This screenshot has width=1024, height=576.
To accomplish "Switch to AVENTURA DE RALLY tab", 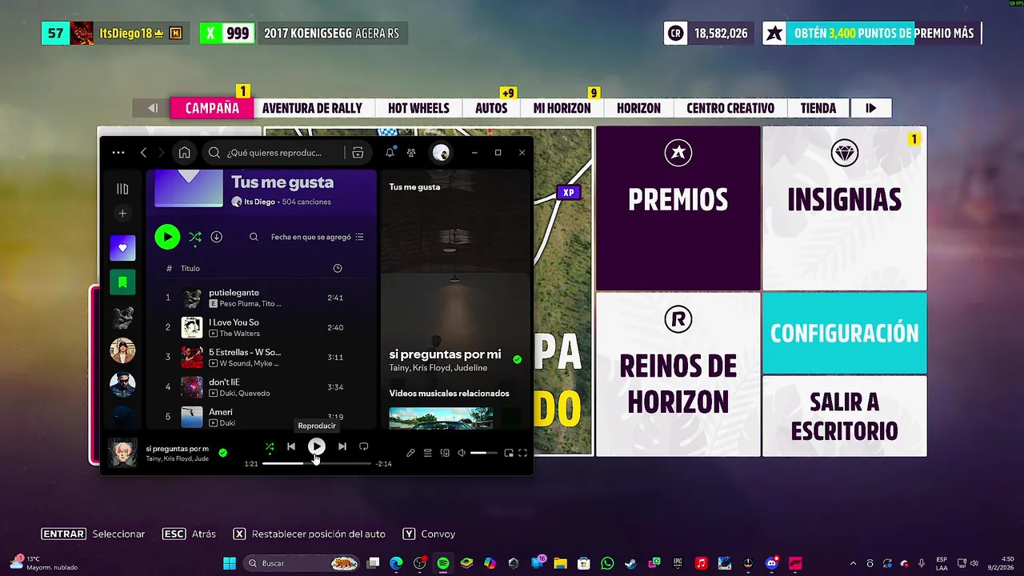I will (312, 108).
